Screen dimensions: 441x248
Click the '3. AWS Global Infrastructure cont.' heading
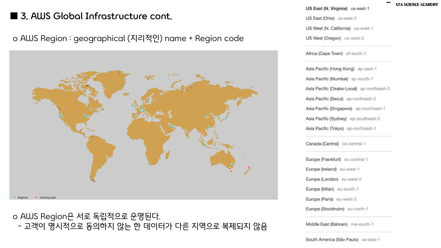pyautogui.click(x=96, y=16)
